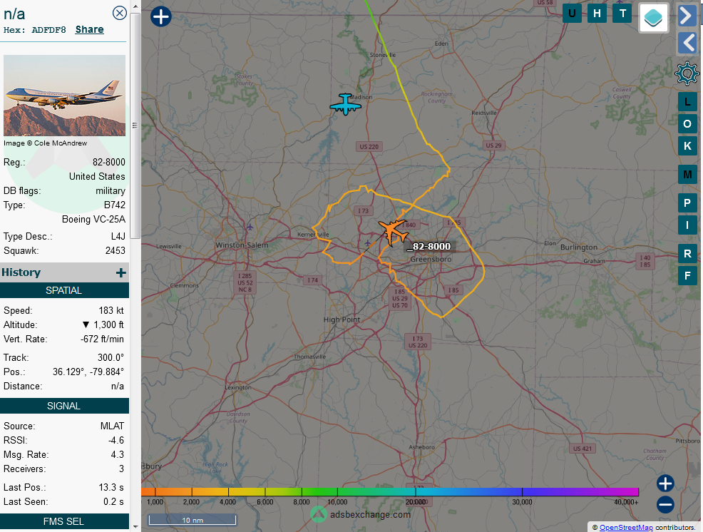Click the right-pointing chevron button
This screenshot has width=703, height=532.
tap(687, 16)
